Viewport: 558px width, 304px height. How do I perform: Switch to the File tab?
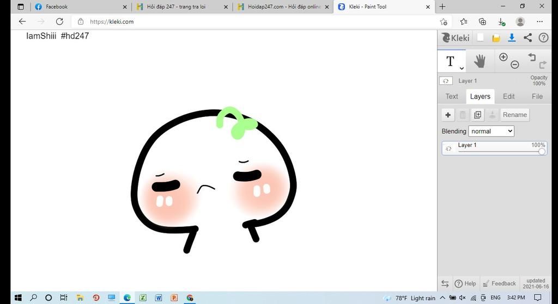[x=537, y=97]
